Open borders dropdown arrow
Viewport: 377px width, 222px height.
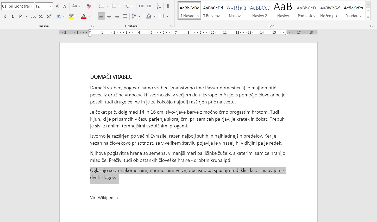167,16
